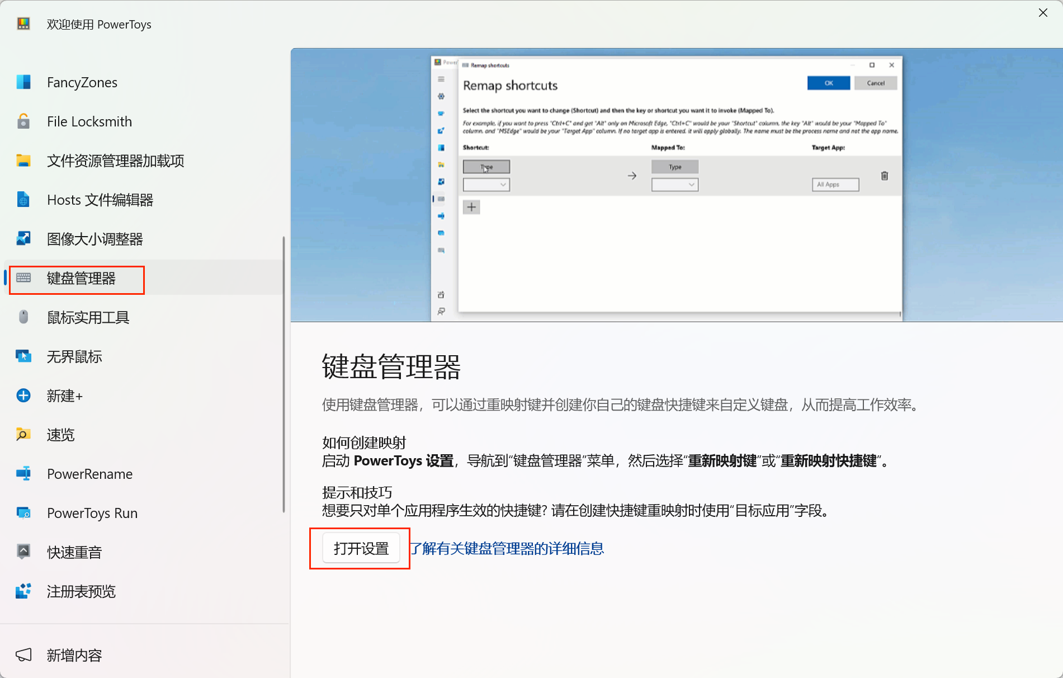Click the Hosts 文件编辑器 icon
This screenshot has height=678, width=1063.
coord(23,200)
